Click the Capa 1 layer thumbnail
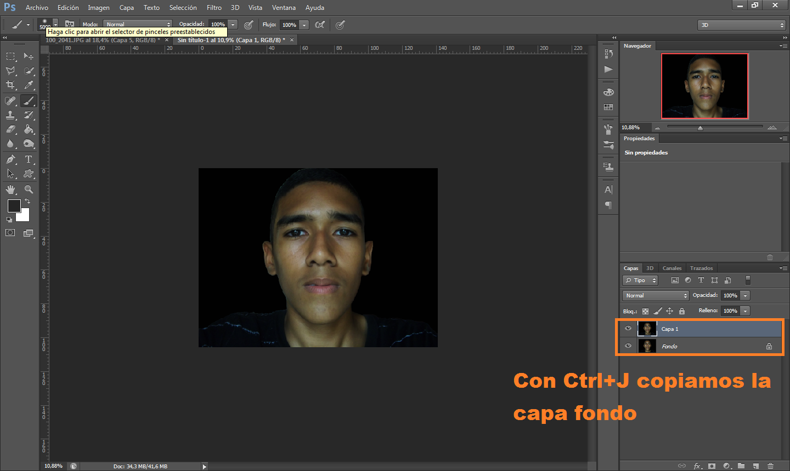This screenshot has height=471, width=790. pos(647,329)
